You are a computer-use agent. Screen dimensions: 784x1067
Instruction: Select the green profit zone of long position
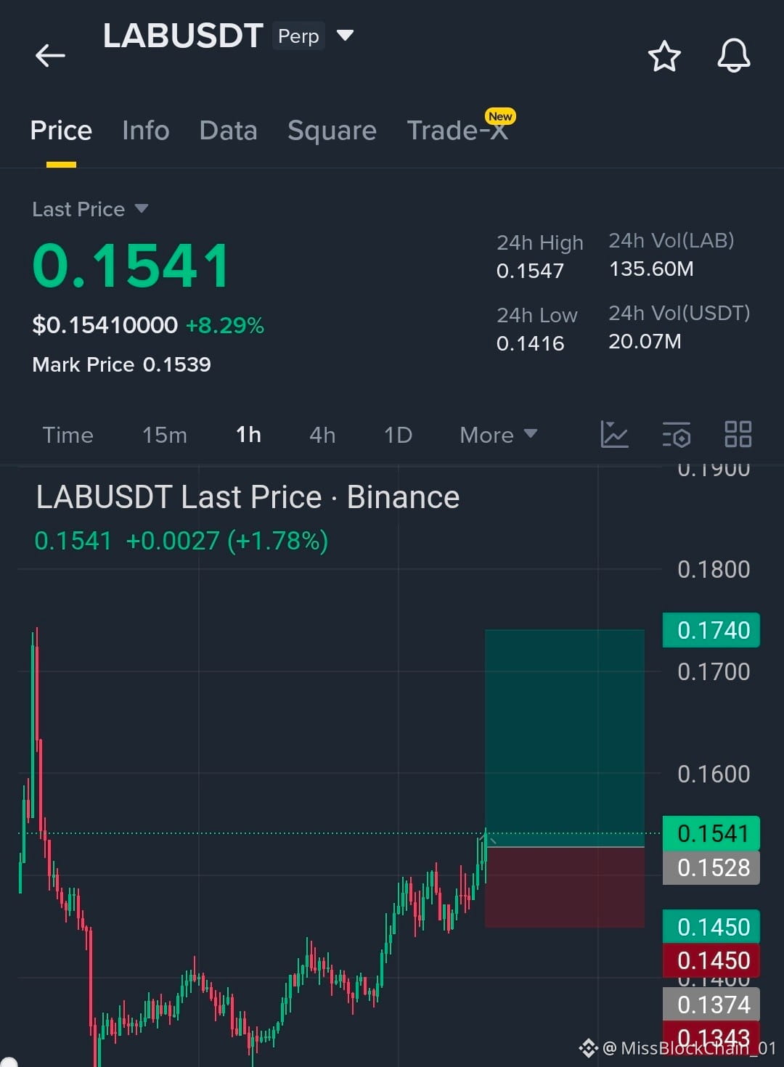click(565, 738)
